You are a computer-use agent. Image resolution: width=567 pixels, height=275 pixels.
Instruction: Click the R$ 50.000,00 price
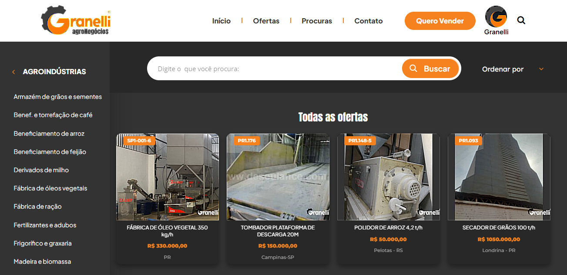click(x=389, y=239)
